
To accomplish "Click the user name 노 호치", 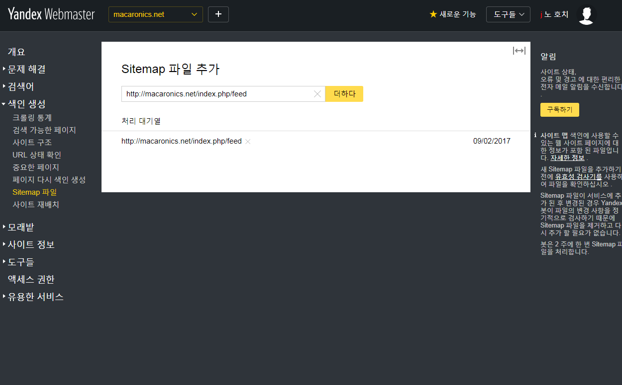I will [554, 14].
